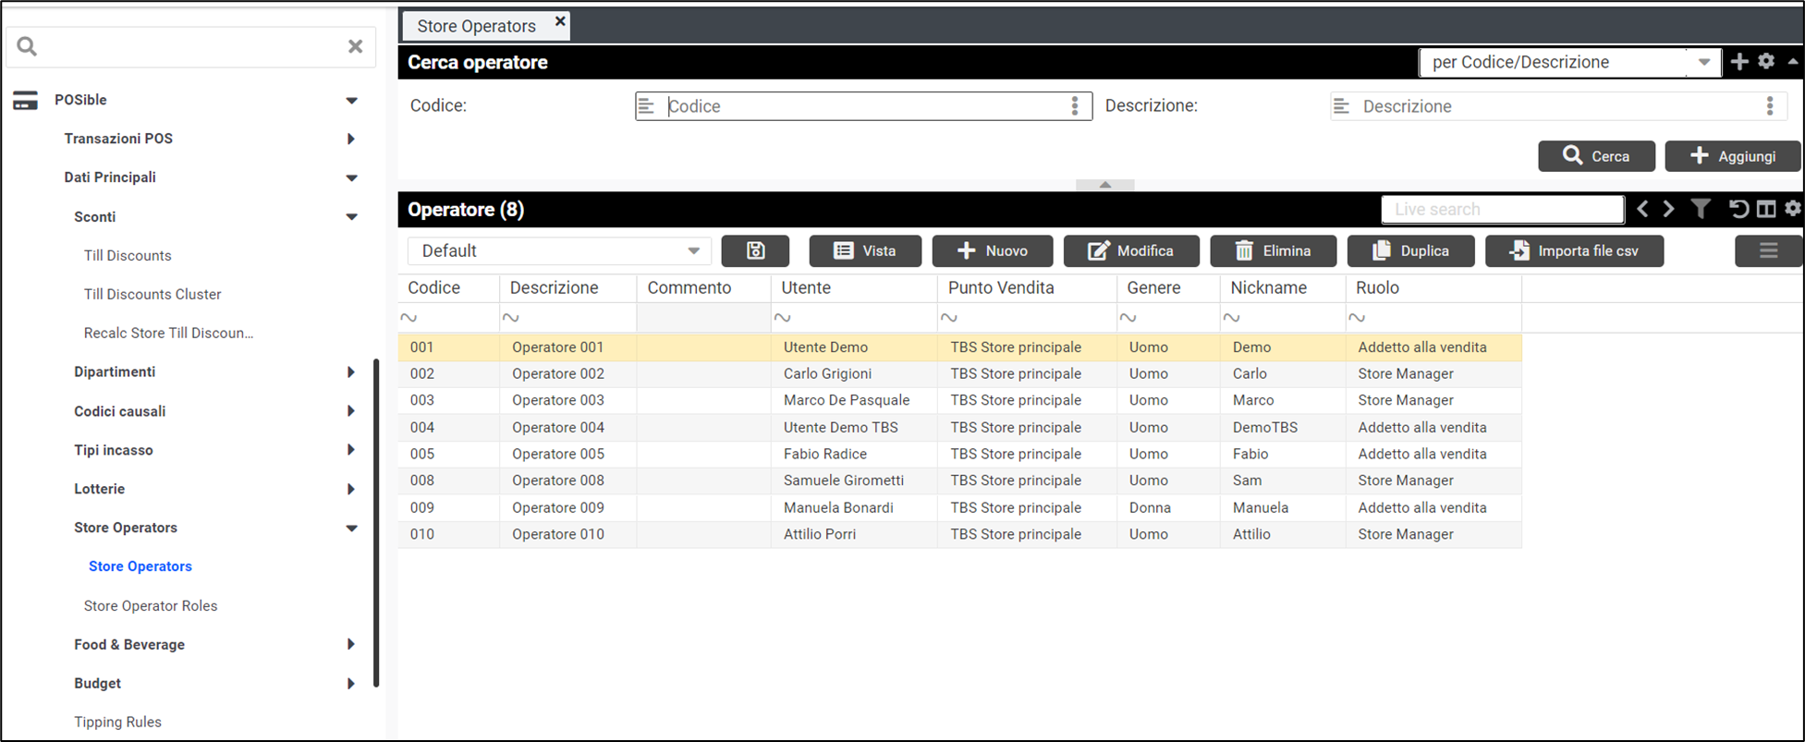Open the column layout icon in Operatore header
The height and width of the screenshot is (742, 1805).
(1766, 209)
